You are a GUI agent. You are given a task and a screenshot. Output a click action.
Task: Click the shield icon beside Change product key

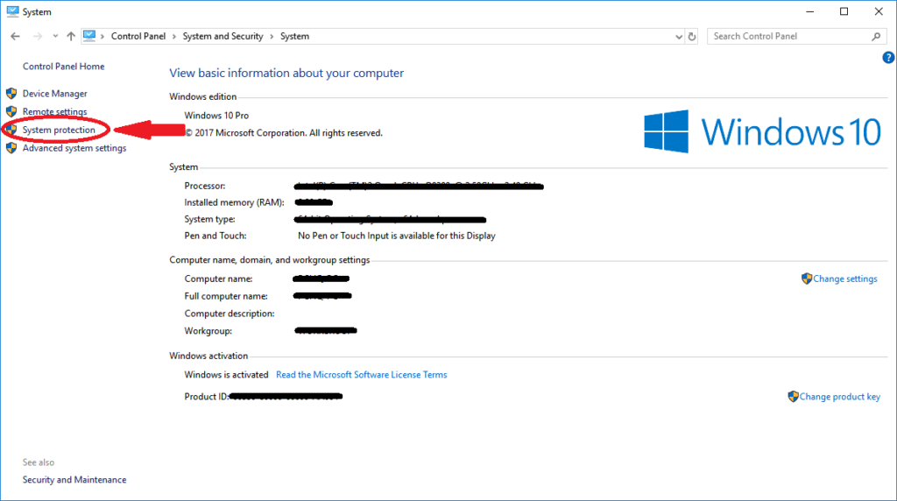click(x=793, y=397)
